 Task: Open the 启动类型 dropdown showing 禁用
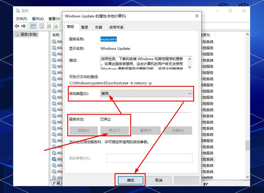(x=146, y=93)
